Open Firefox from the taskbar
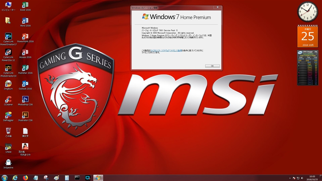 (25, 178)
